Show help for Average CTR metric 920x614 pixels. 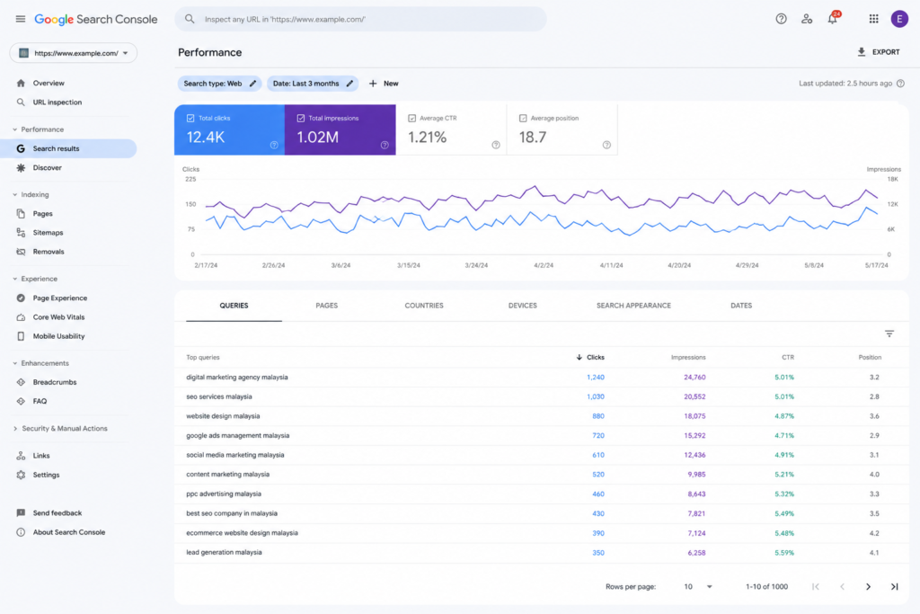click(x=496, y=145)
